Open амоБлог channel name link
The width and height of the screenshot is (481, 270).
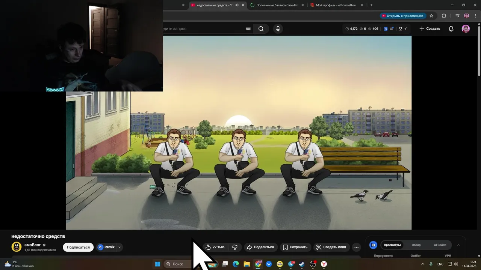(x=33, y=245)
